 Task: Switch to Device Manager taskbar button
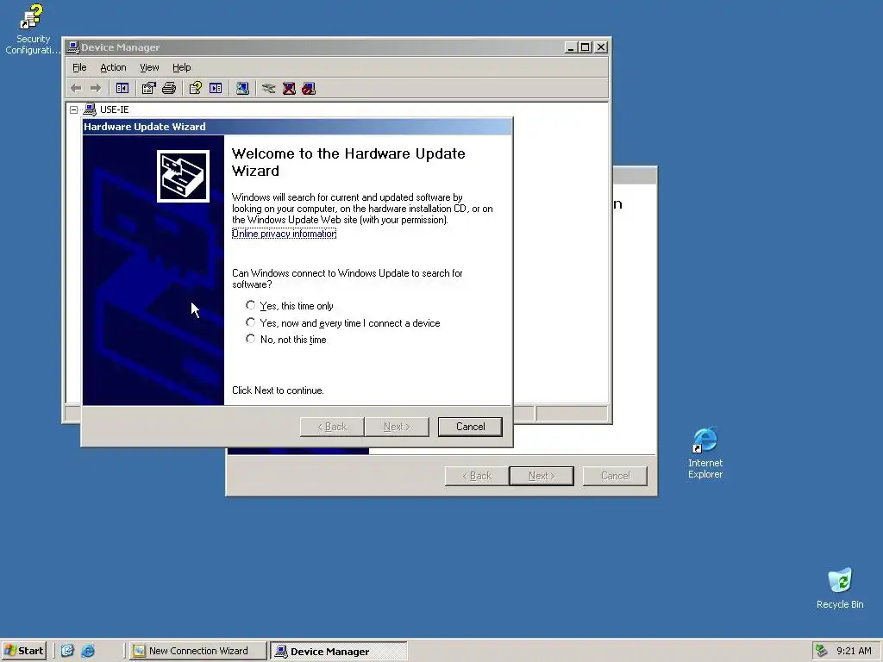[x=338, y=651]
